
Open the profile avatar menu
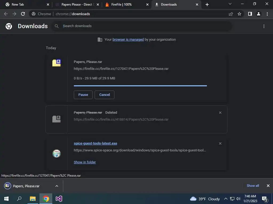[259, 14]
